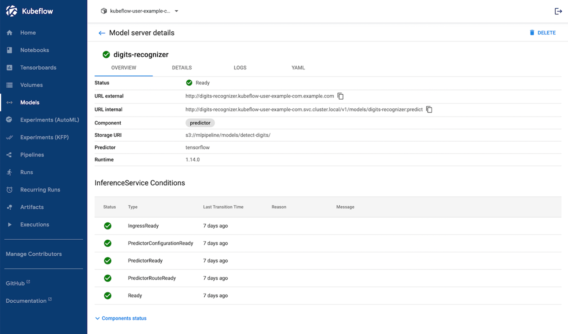Open Tensorboards from the sidebar
This screenshot has width=568, height=334.
pyautogui.click(x=38, y=68)
